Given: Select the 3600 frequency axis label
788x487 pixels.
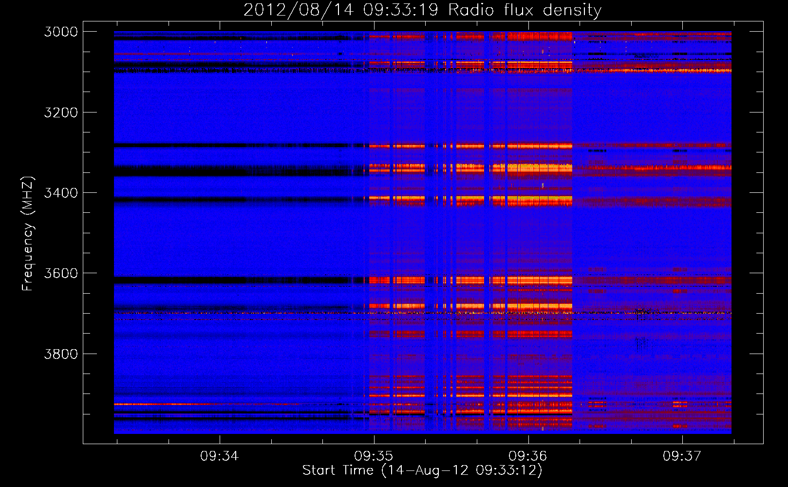Looking at the screenshot, I should [61, 273].
